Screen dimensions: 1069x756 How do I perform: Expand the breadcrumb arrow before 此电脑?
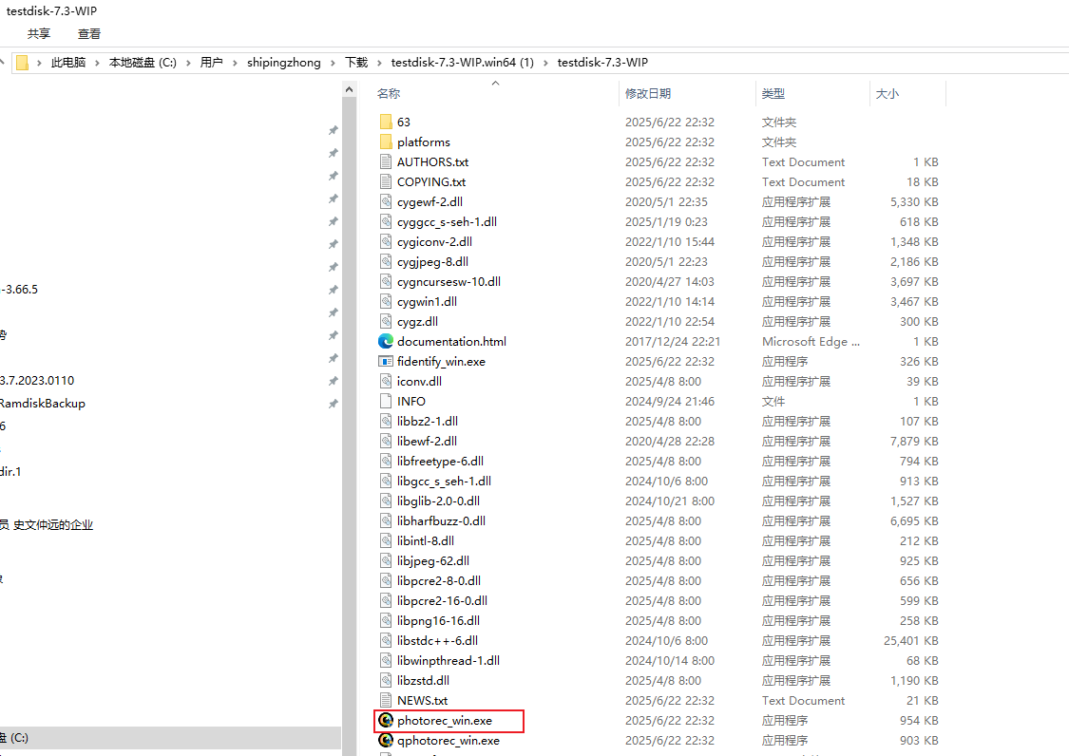click(x=39, y=63)
